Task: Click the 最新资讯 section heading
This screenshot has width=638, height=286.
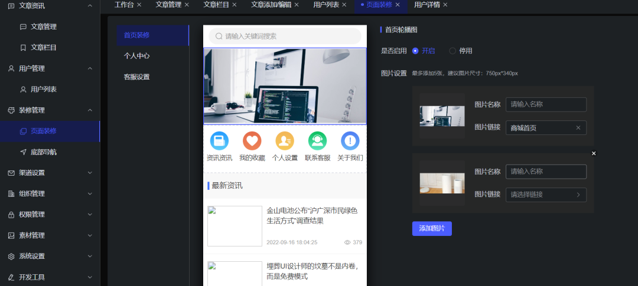Action: coord(227,186)
